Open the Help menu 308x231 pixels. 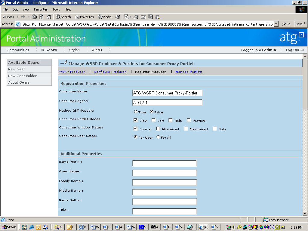pos(68,9)
